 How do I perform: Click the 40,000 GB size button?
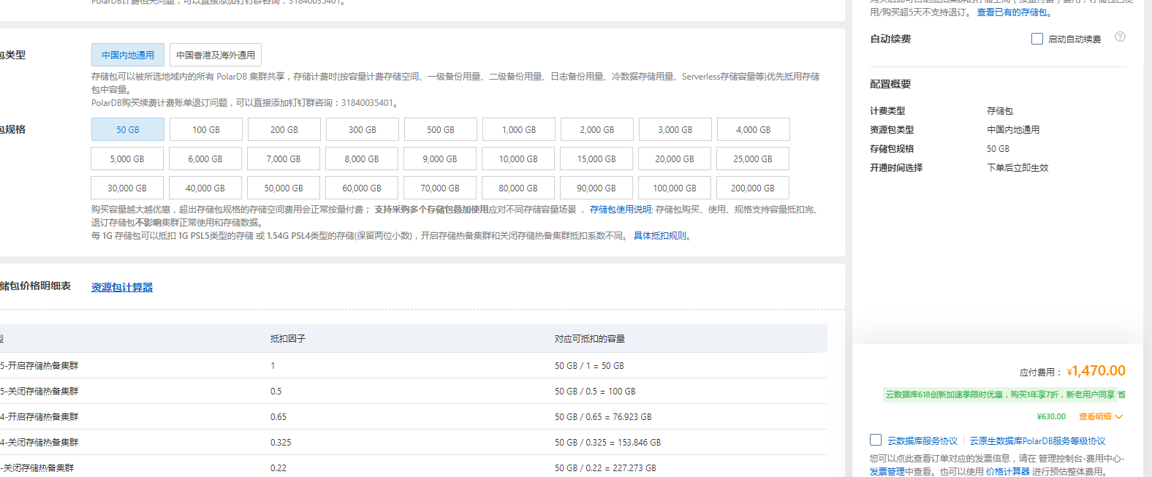pyautogui.click(x=205, y=188)
